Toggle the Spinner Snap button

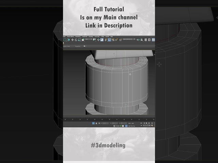[116, 40]
